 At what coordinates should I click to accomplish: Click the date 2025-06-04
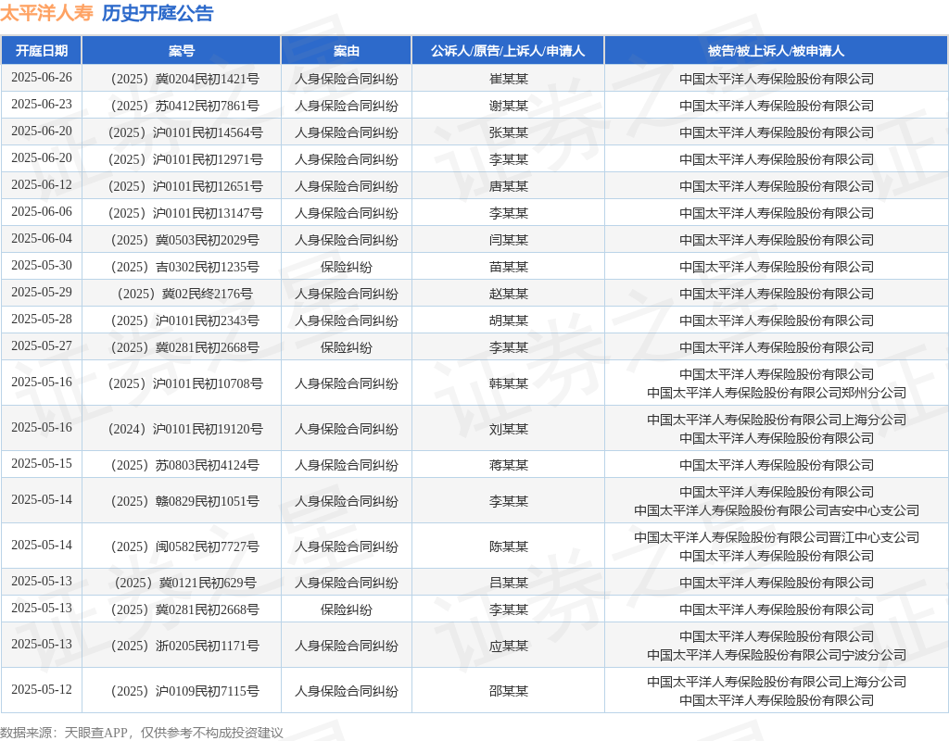tap(41, 239)
